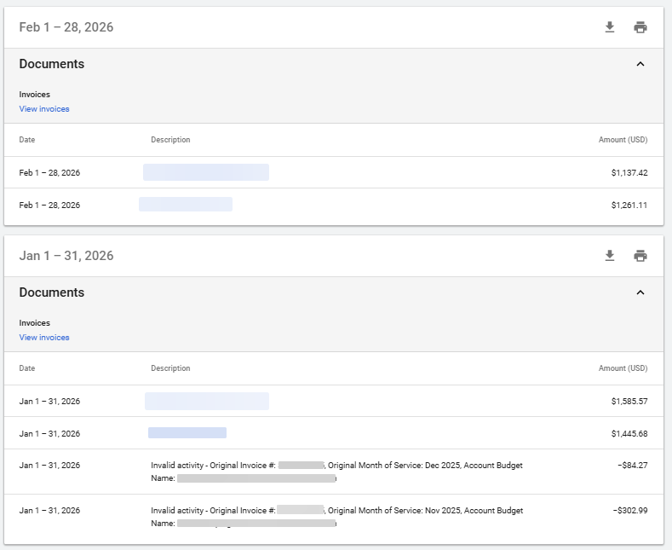Open View invoices link for February
This screenshot has width=672, height=550.
click(x=44, y=109)
